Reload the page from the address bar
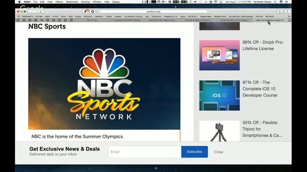Viewport: 307px width, 172px height. [x=208, y=11]
